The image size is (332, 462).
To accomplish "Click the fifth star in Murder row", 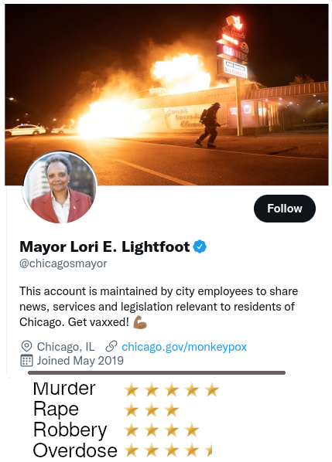I will [x=212, y=390].
